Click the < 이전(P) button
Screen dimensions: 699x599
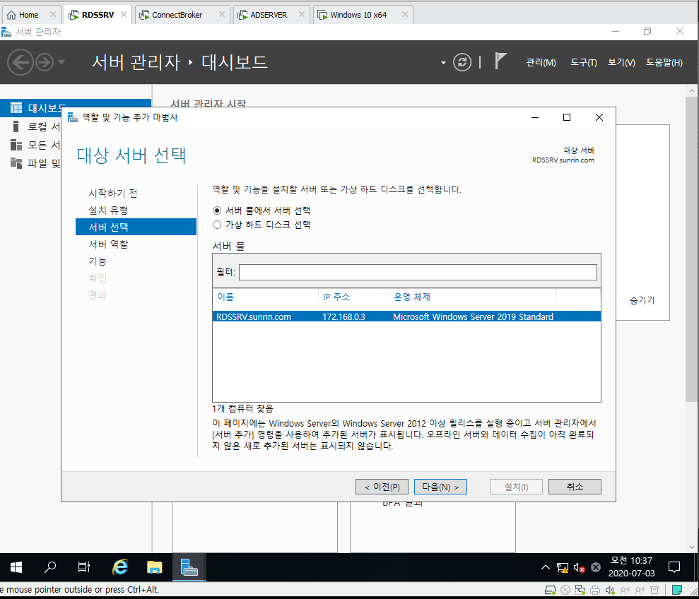pyautogui.click(x=382, y=487)
